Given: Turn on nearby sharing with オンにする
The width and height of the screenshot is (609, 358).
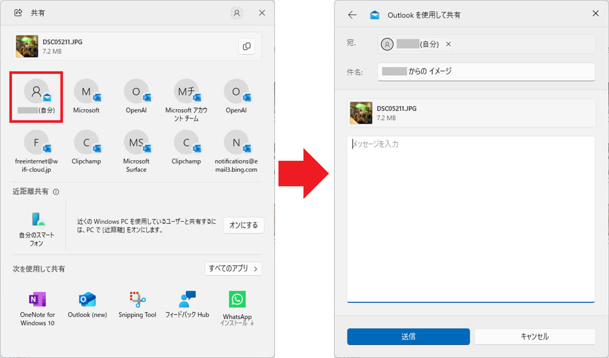Looking at the screenshot, I should [x=244, y=225].
